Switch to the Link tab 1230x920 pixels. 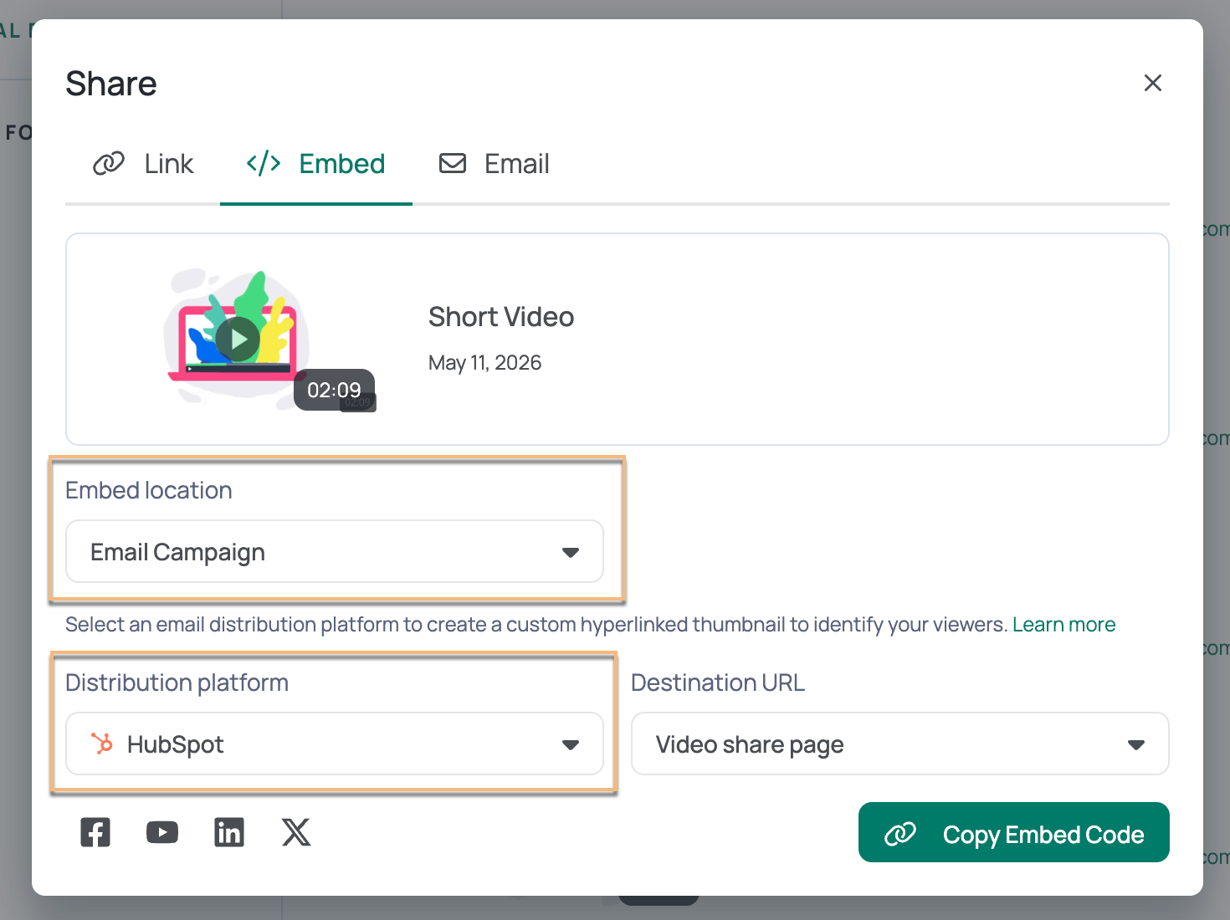[143, 164]
